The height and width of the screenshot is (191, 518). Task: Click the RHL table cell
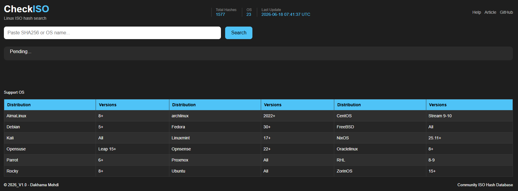tap(380, 160)
